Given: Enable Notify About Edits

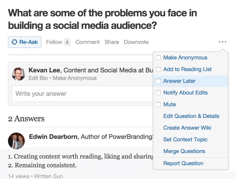Looking at the screenshot, I should (158, 93).
